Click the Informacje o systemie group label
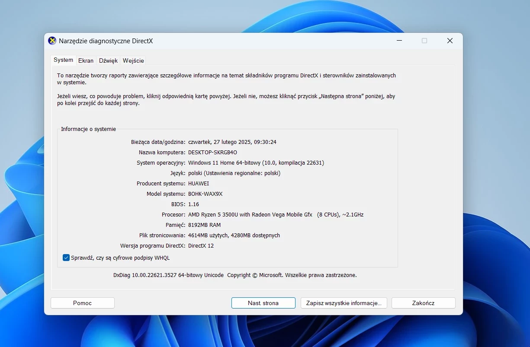 (x=88, y=129)
